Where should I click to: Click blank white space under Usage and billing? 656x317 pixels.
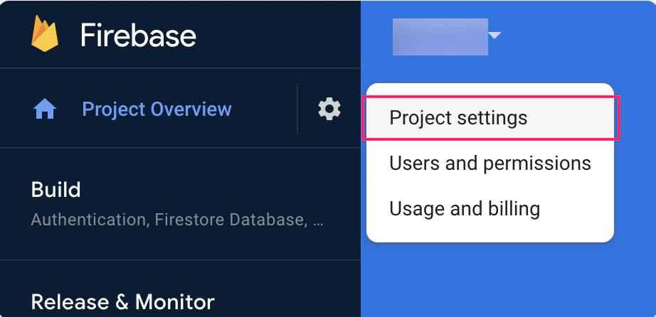click(490, 231)
